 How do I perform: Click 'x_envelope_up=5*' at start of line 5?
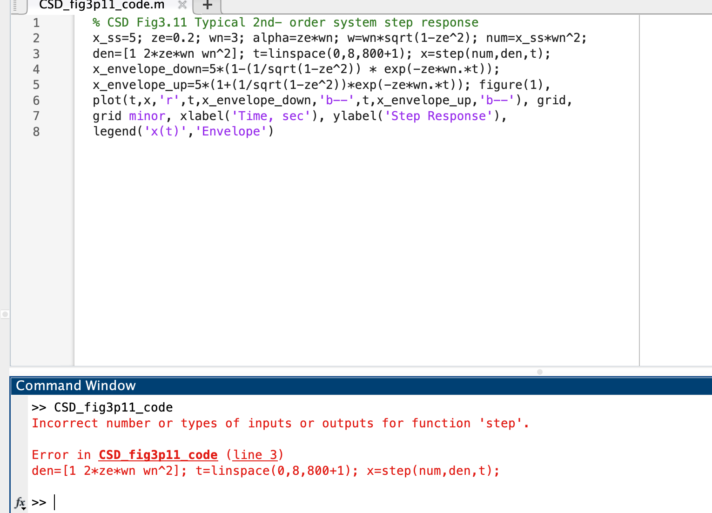(151, 85)
